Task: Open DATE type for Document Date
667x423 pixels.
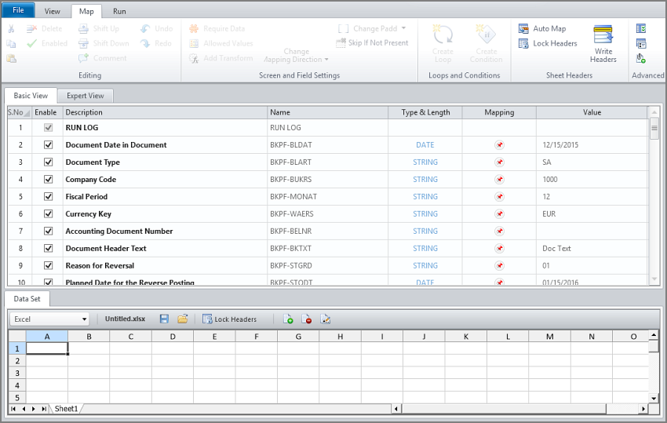Action: [x=425, y=145]
